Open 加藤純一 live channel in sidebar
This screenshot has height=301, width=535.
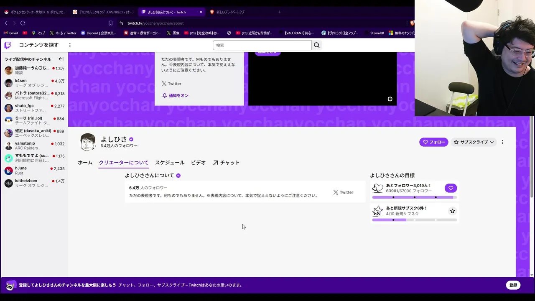(x=34, y=70)
